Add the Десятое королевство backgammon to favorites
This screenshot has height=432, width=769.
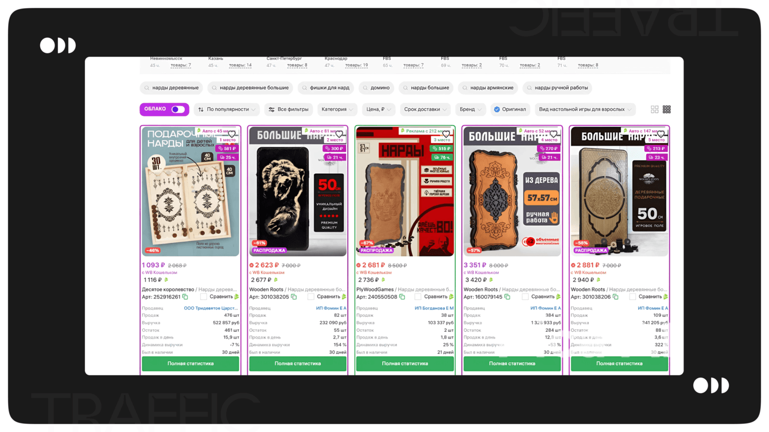click(x=232, y=134)
